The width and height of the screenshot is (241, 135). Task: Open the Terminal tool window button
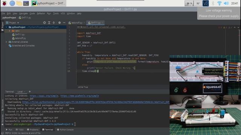coord(47,130)
